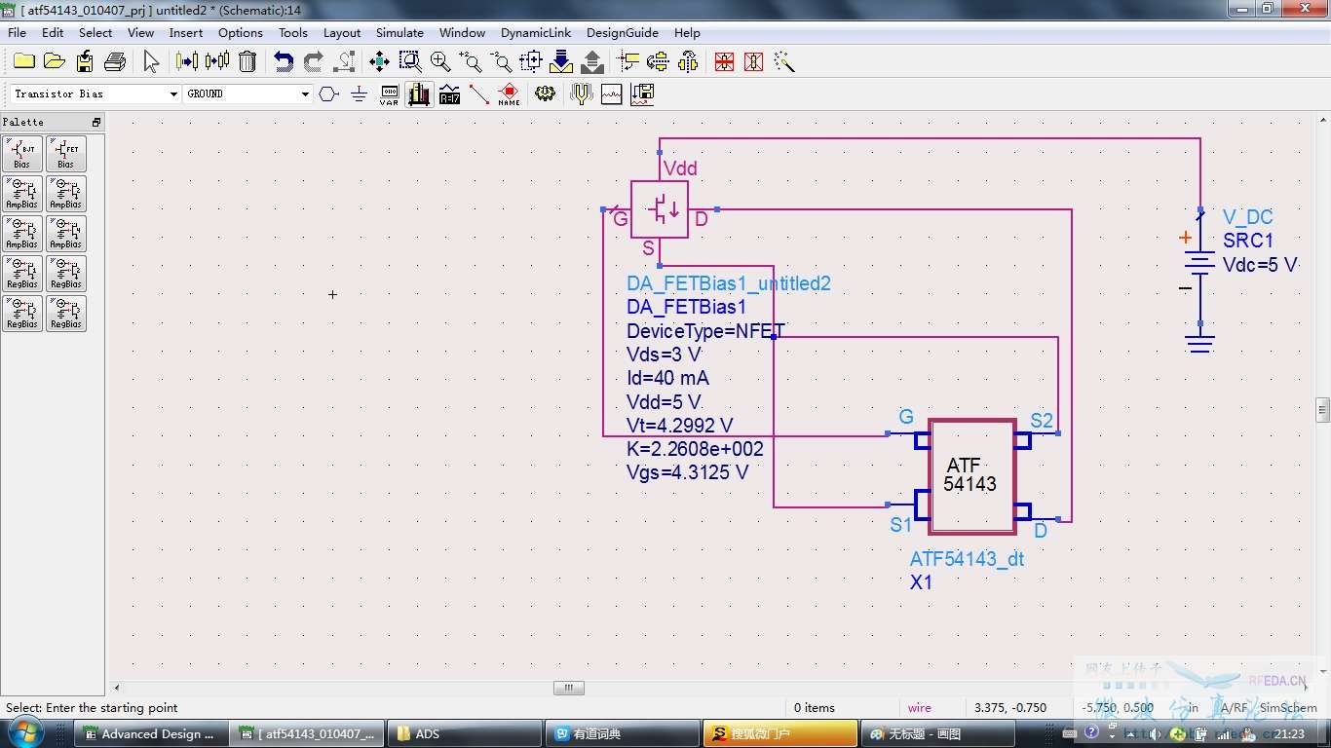This screenshot has height=748, width=1331.
Task: Select the ATF 54143 transistor block in schematic
Action: tap(972, 477)
